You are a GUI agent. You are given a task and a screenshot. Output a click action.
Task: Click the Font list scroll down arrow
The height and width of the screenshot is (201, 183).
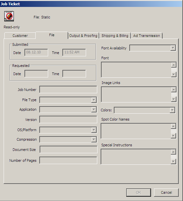pos(174,74)
